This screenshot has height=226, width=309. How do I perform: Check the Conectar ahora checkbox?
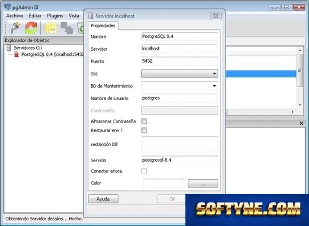[144, 171]
